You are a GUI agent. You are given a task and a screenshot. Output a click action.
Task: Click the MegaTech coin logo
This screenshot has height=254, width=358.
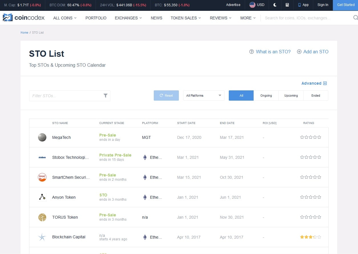pyautogui.click(x=42, y=137)
